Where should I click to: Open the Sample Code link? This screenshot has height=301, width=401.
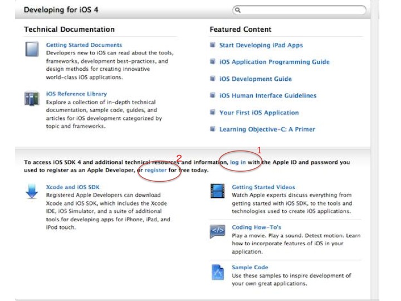tap(250, 268)
